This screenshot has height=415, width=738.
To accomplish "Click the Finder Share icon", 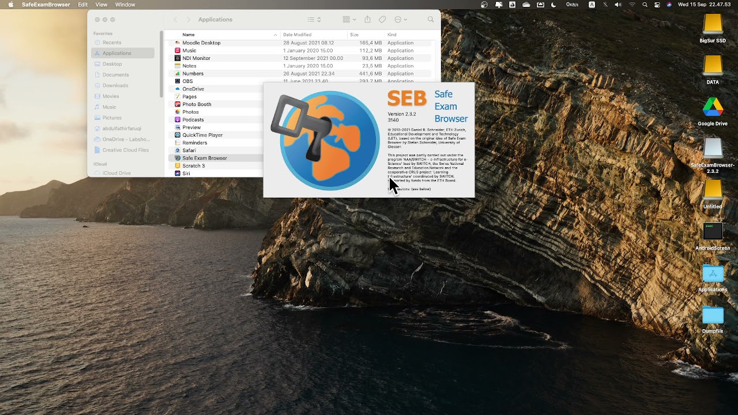I will (367, 20).
